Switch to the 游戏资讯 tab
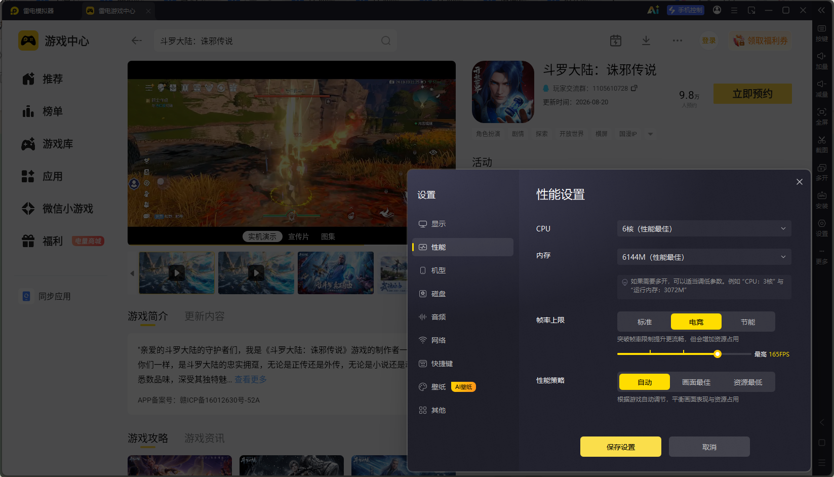 [205, 438]
